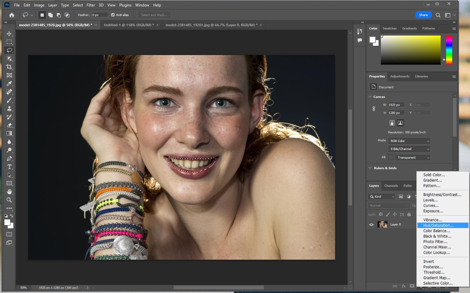The image size is (470, 293).
Task: Hide Layer 0 using the eye icon
Action: click(x=372, y=224)
